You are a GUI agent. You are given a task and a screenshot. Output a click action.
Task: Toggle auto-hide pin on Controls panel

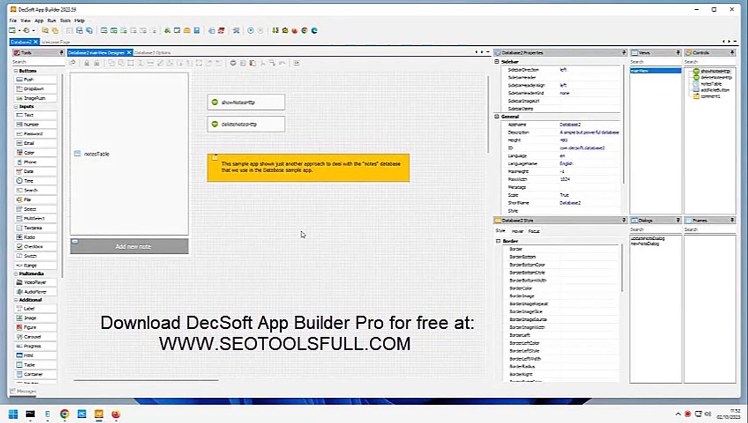(732, 53)
